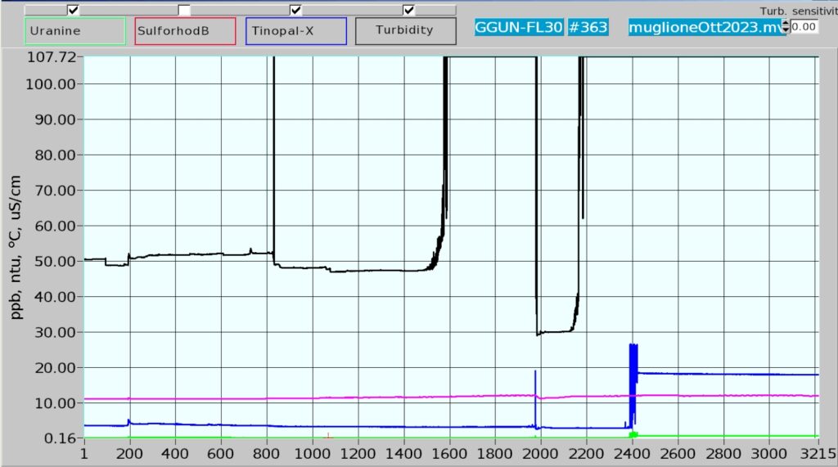The width and height of the screenshot is (838, 467).
Task: Click the Y-axis maximum value 107.72
Action: click(51, 57)
